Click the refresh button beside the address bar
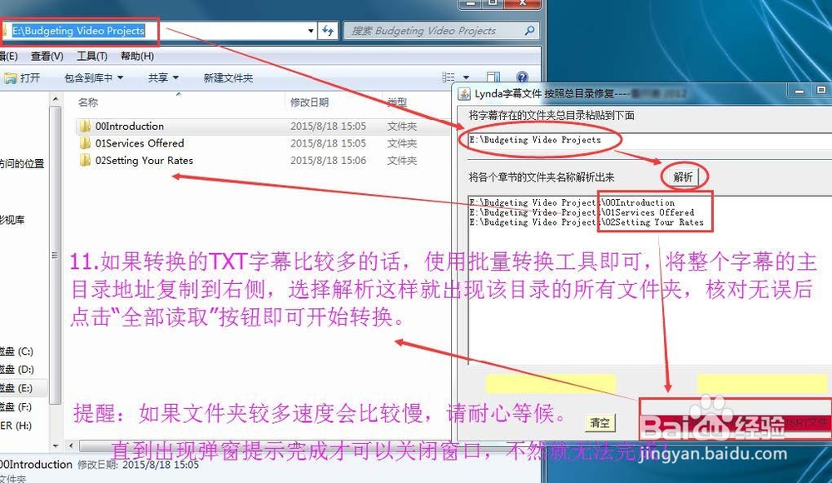This screenshot has width=832, height=483. [x=327, y=31]
